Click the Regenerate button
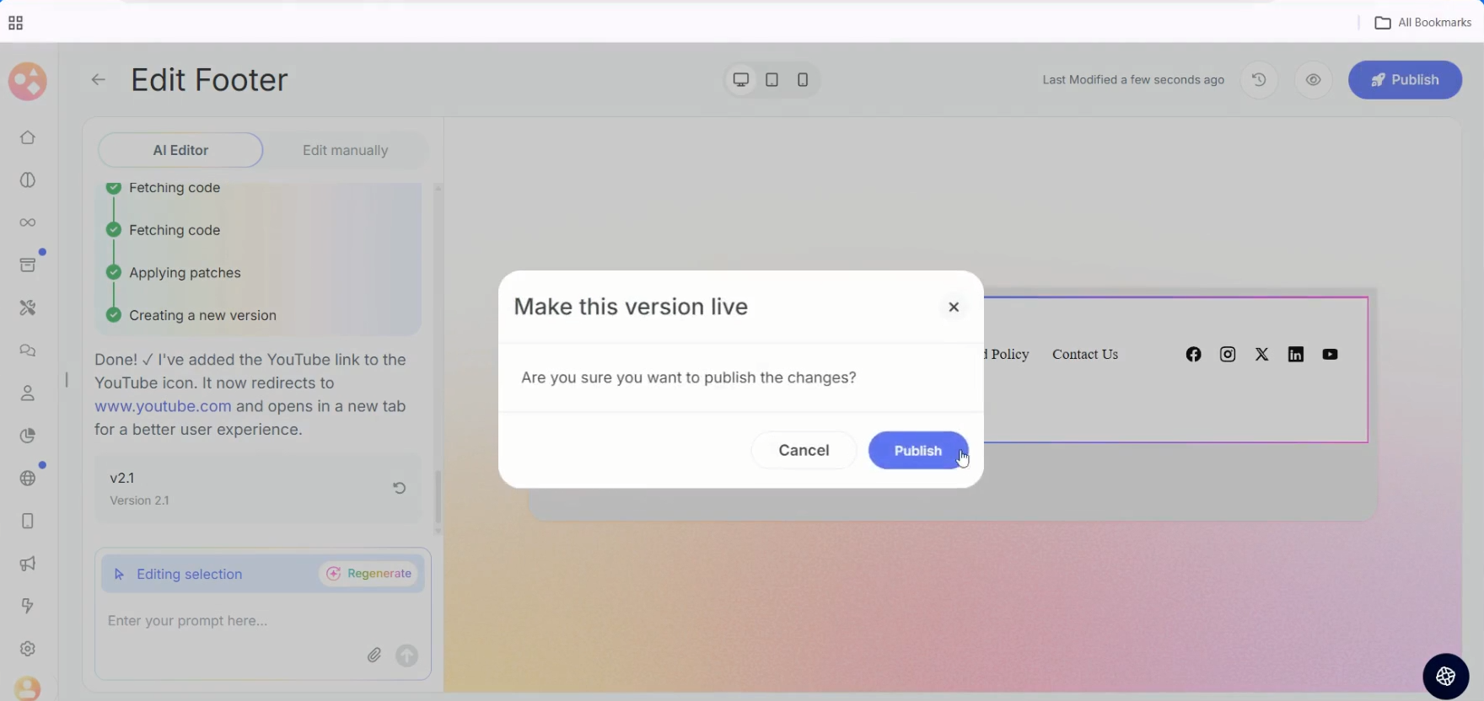Viewport: 1484px width, 701px height. click(369, 574)
